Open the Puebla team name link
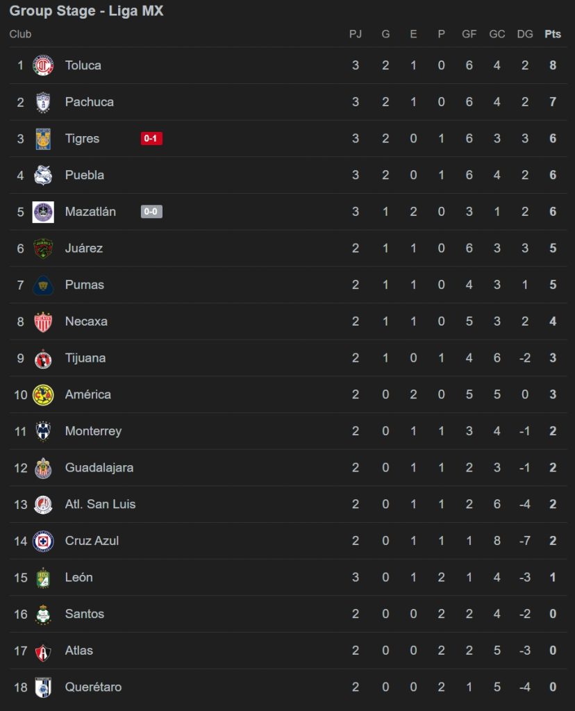Viewport: 575px width, 711px height. coord(84,175)
